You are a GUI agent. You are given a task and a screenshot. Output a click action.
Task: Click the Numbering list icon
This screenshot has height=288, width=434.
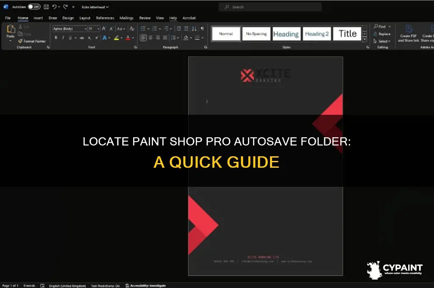(x=155, y=28)
